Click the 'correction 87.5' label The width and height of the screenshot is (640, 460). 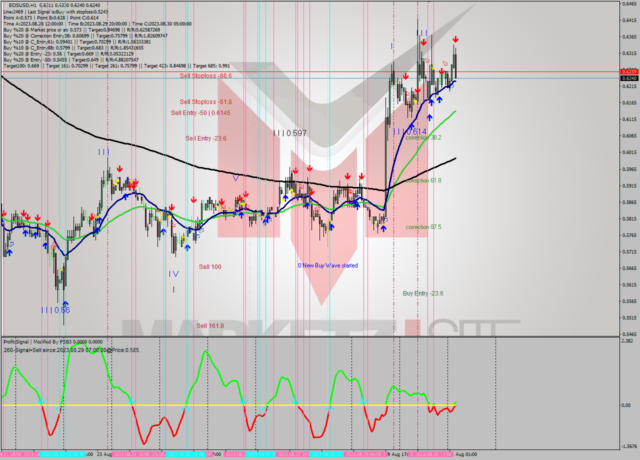423,226
